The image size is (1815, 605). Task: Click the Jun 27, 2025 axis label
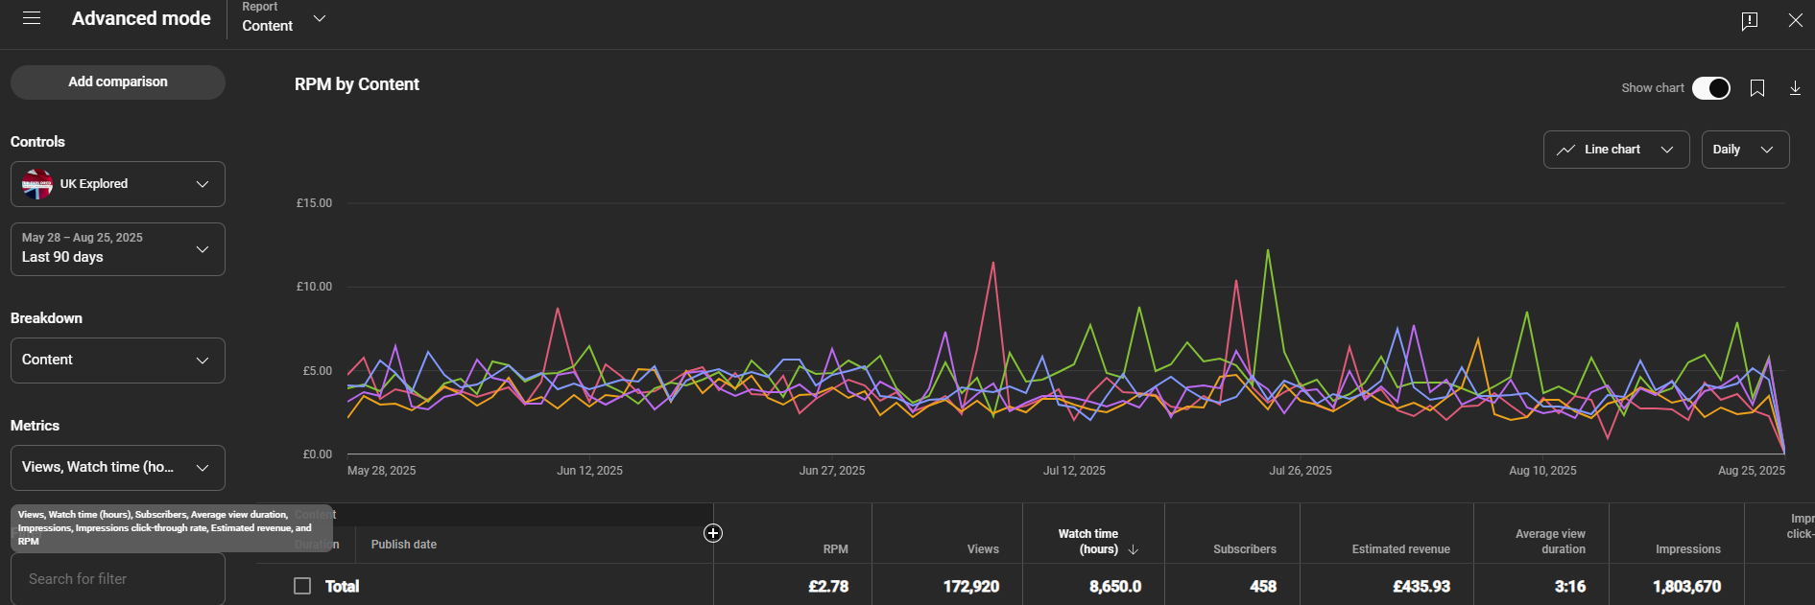832,471
